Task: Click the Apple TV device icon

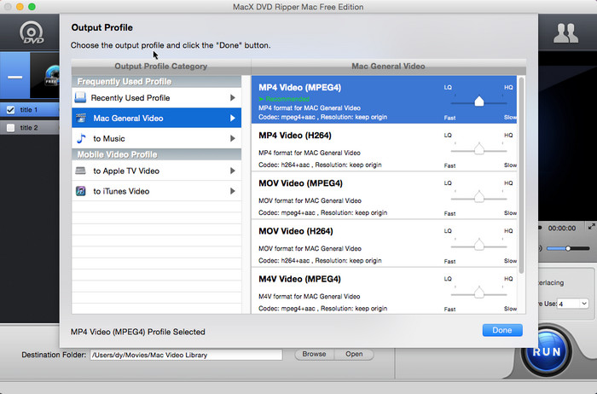Action: [x=80, y=171]
